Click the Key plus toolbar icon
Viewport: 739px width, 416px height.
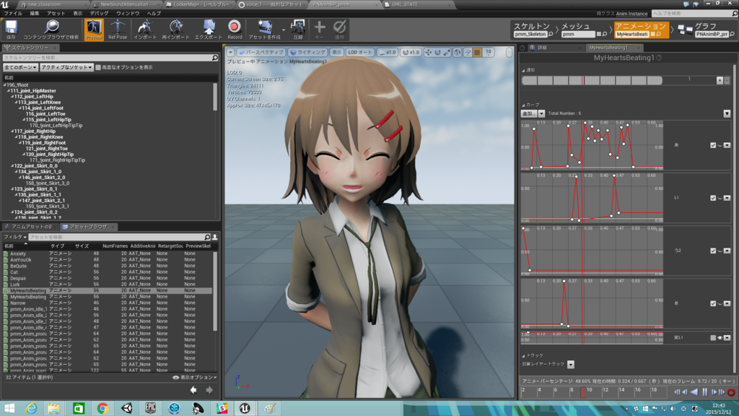(x=319, y=27)
